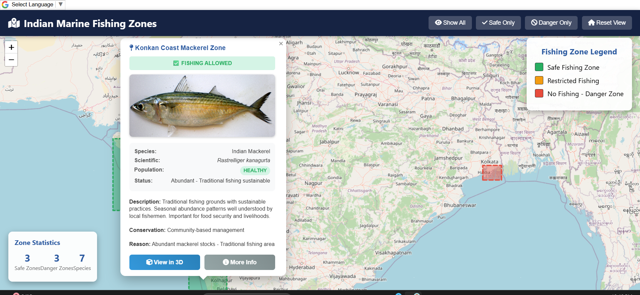The image size is (640, 295).
Task: Click the Patna label on map
Action: click(428, 99)
